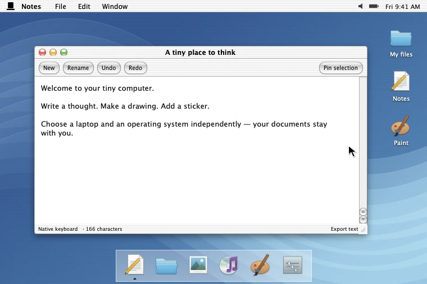
Task: Click the 166 characters count
Action: [x=104, y=229]
